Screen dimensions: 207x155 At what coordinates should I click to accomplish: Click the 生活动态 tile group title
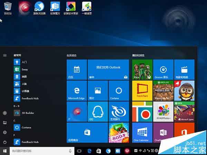point(71,55)
